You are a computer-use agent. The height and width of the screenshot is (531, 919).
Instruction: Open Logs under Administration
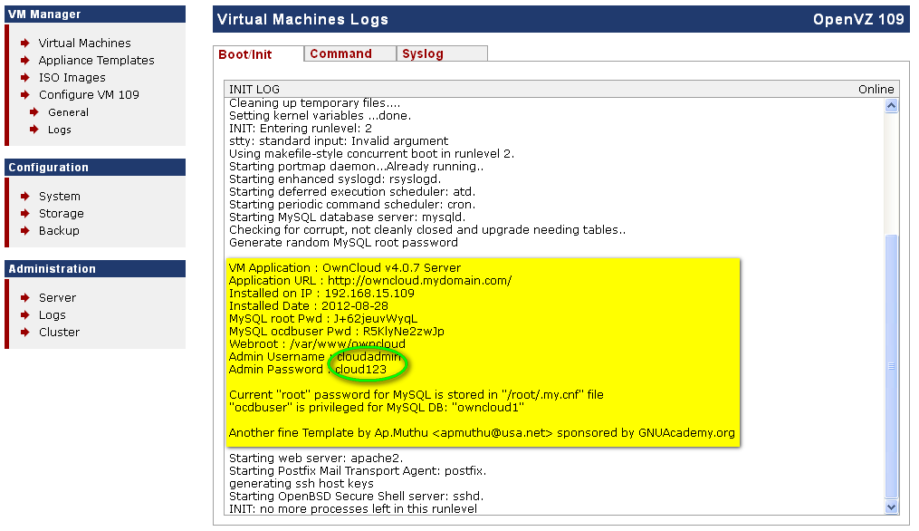click(x=53, y=315)
